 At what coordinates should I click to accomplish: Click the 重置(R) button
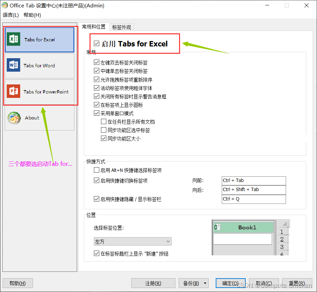point(297,283)
